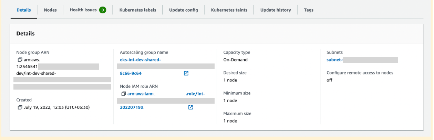
Task: Click the remote access 'off' value
Action: click(x=329, y=80)
